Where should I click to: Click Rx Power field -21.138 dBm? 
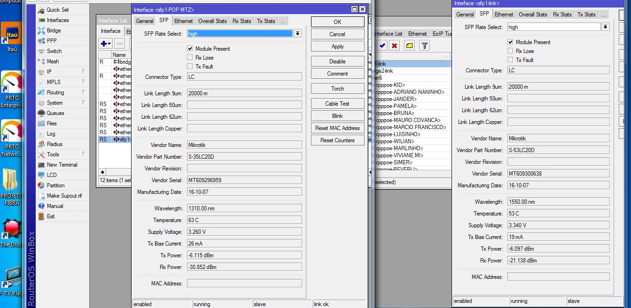coord(558,261)
